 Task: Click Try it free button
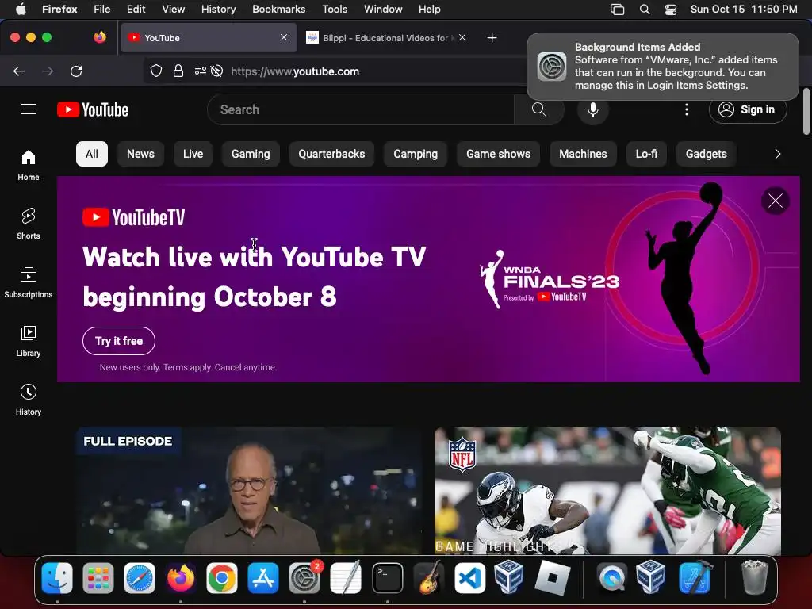(x=119, y=341)
